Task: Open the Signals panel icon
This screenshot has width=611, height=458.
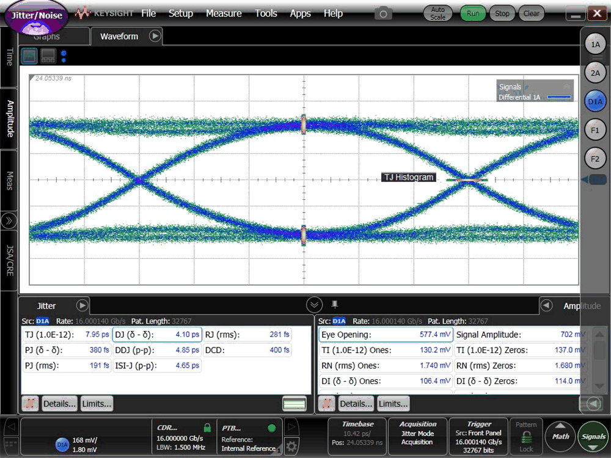Action: click(593, 436)
